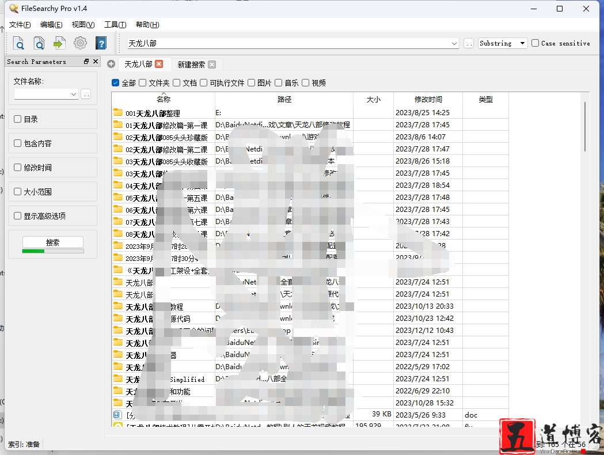The height and width of the screenshot is (455, 604).
Task: Open the help question mark icon
Action: pos(101,43)
